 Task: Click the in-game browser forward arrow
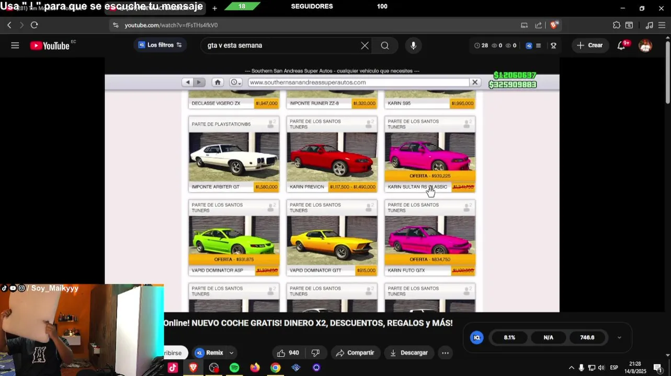(x=199, y=82)
